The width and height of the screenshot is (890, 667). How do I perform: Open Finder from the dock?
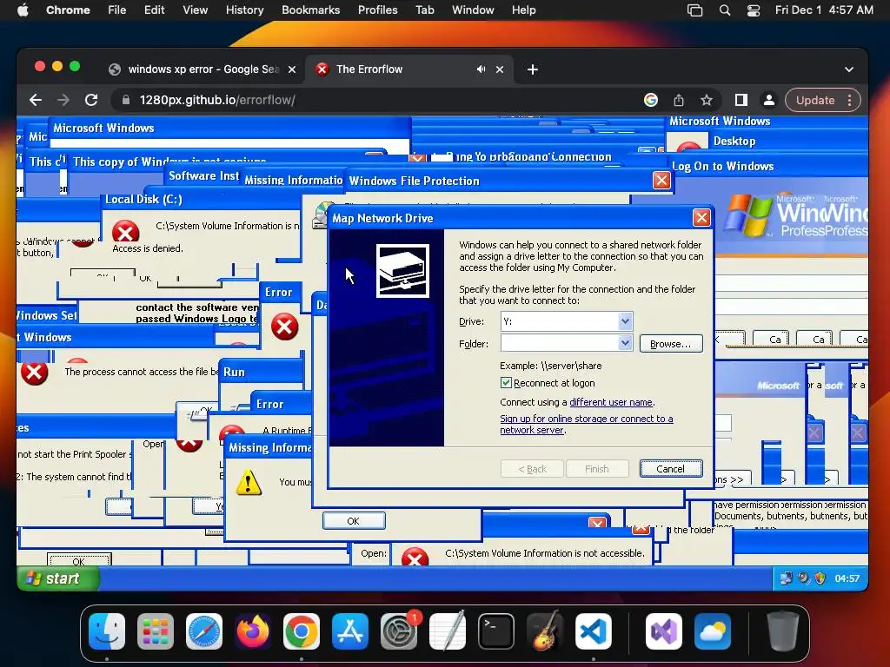(x=107, y=631)
